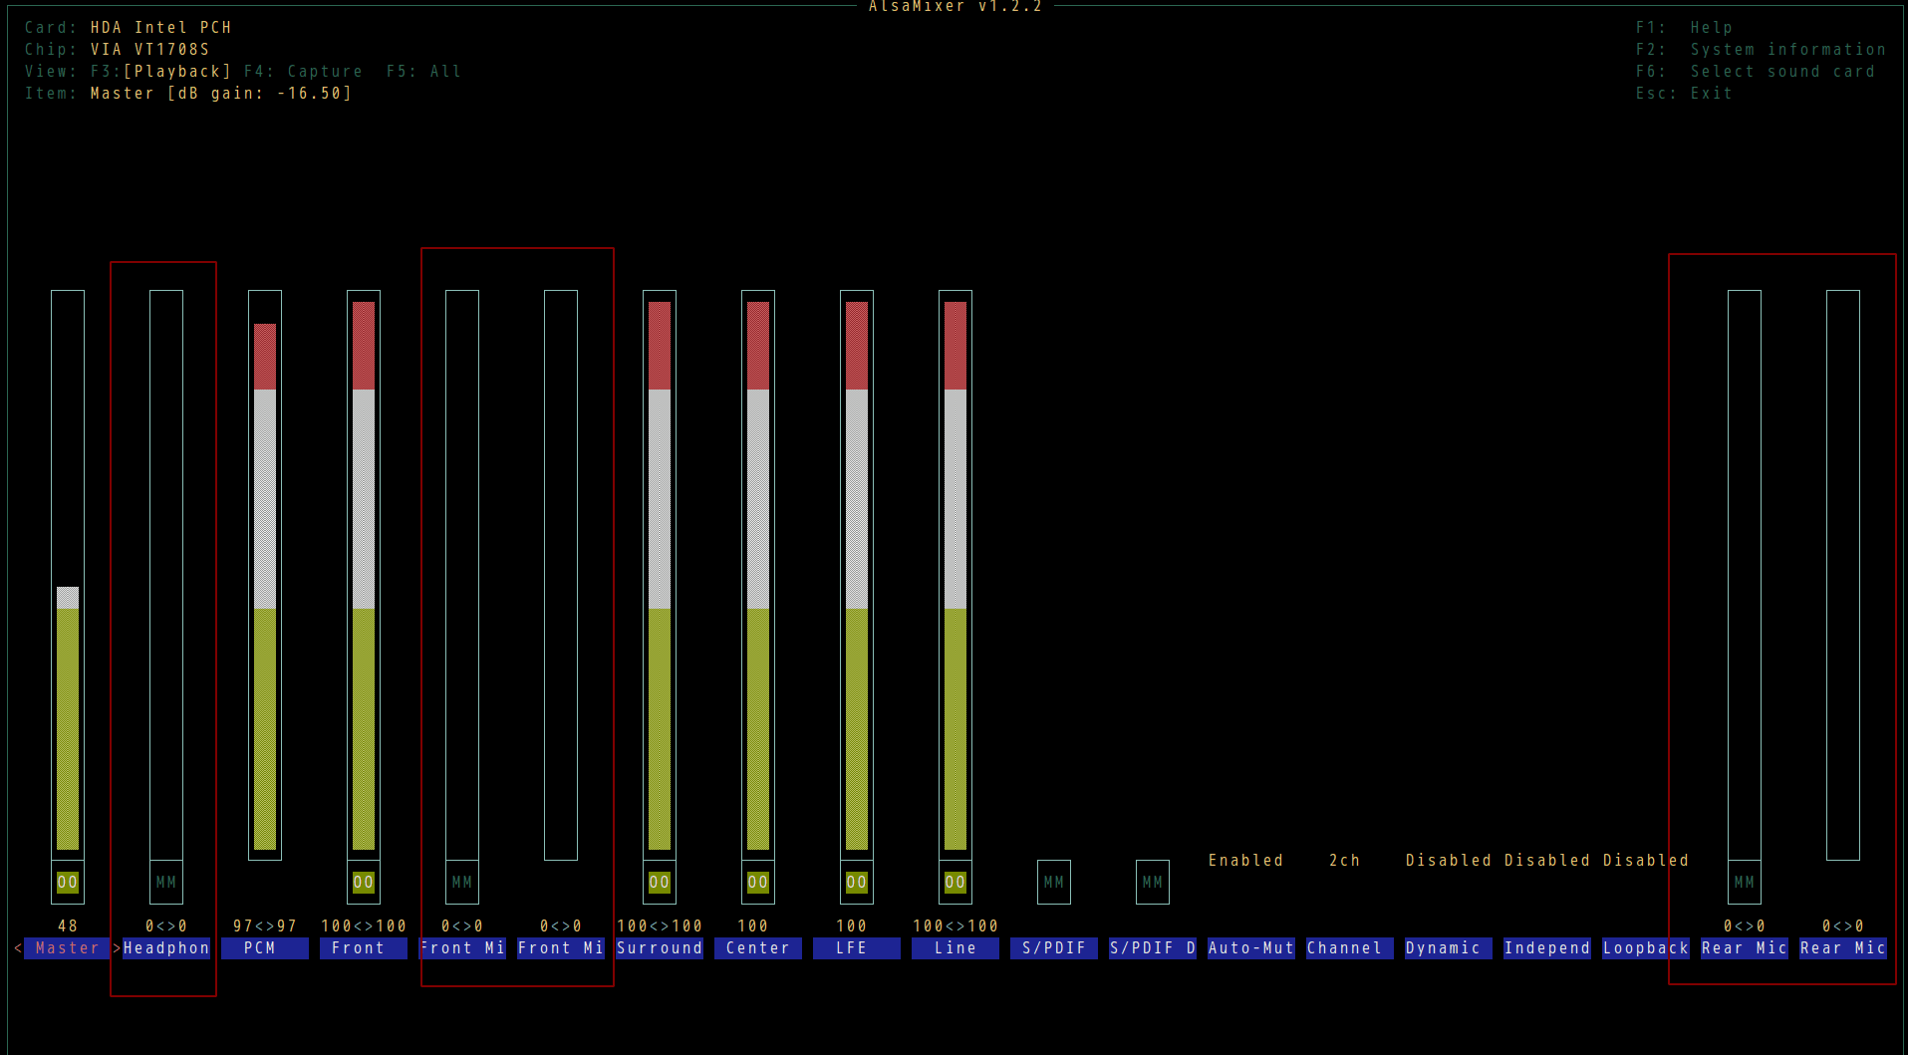
Task: Open F6 Select sound card
Action: tap(1756, 72)
